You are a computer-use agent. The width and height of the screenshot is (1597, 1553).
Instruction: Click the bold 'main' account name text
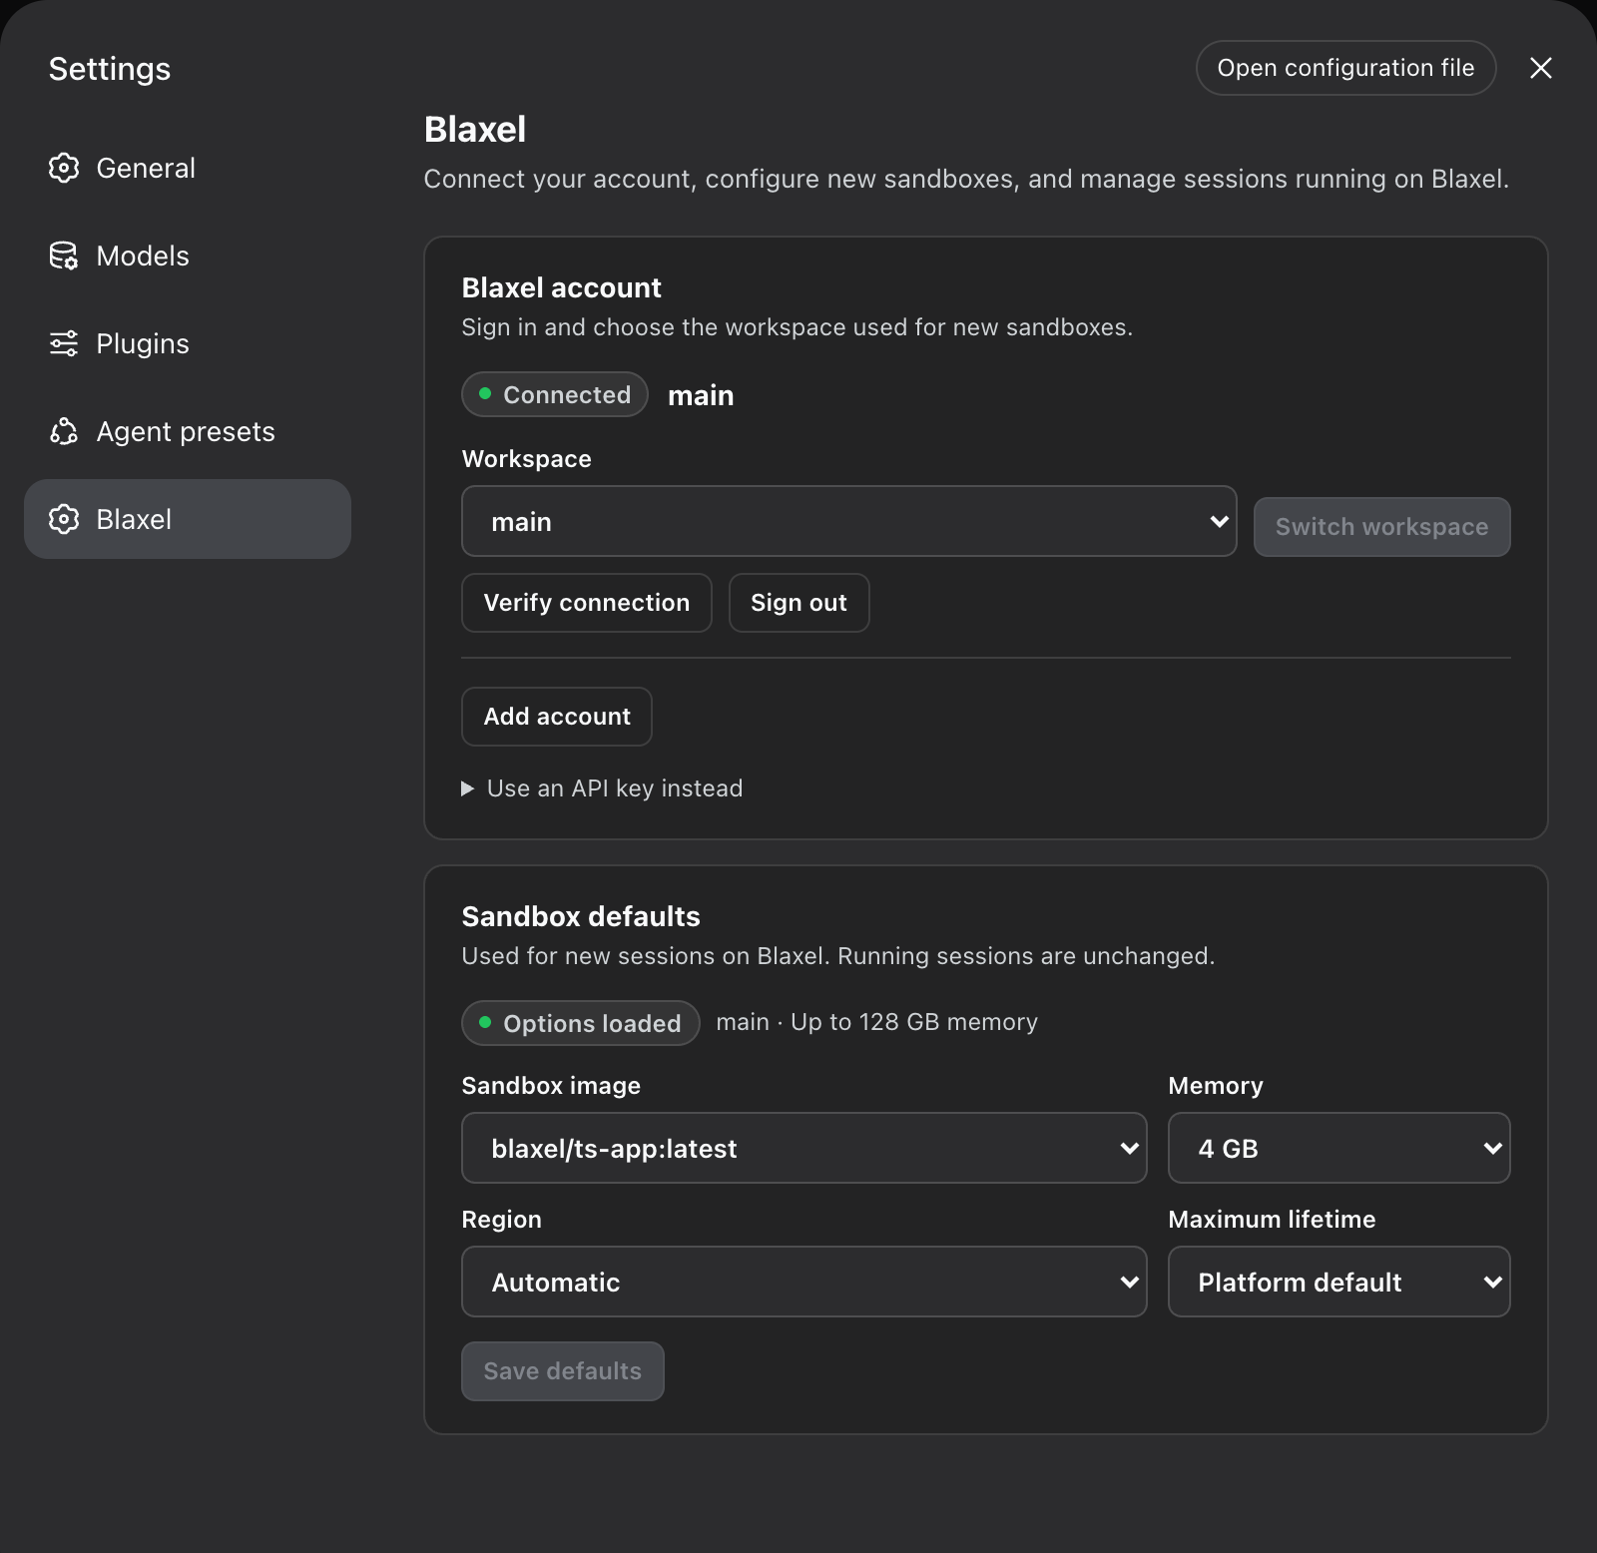tap(701, 395)
